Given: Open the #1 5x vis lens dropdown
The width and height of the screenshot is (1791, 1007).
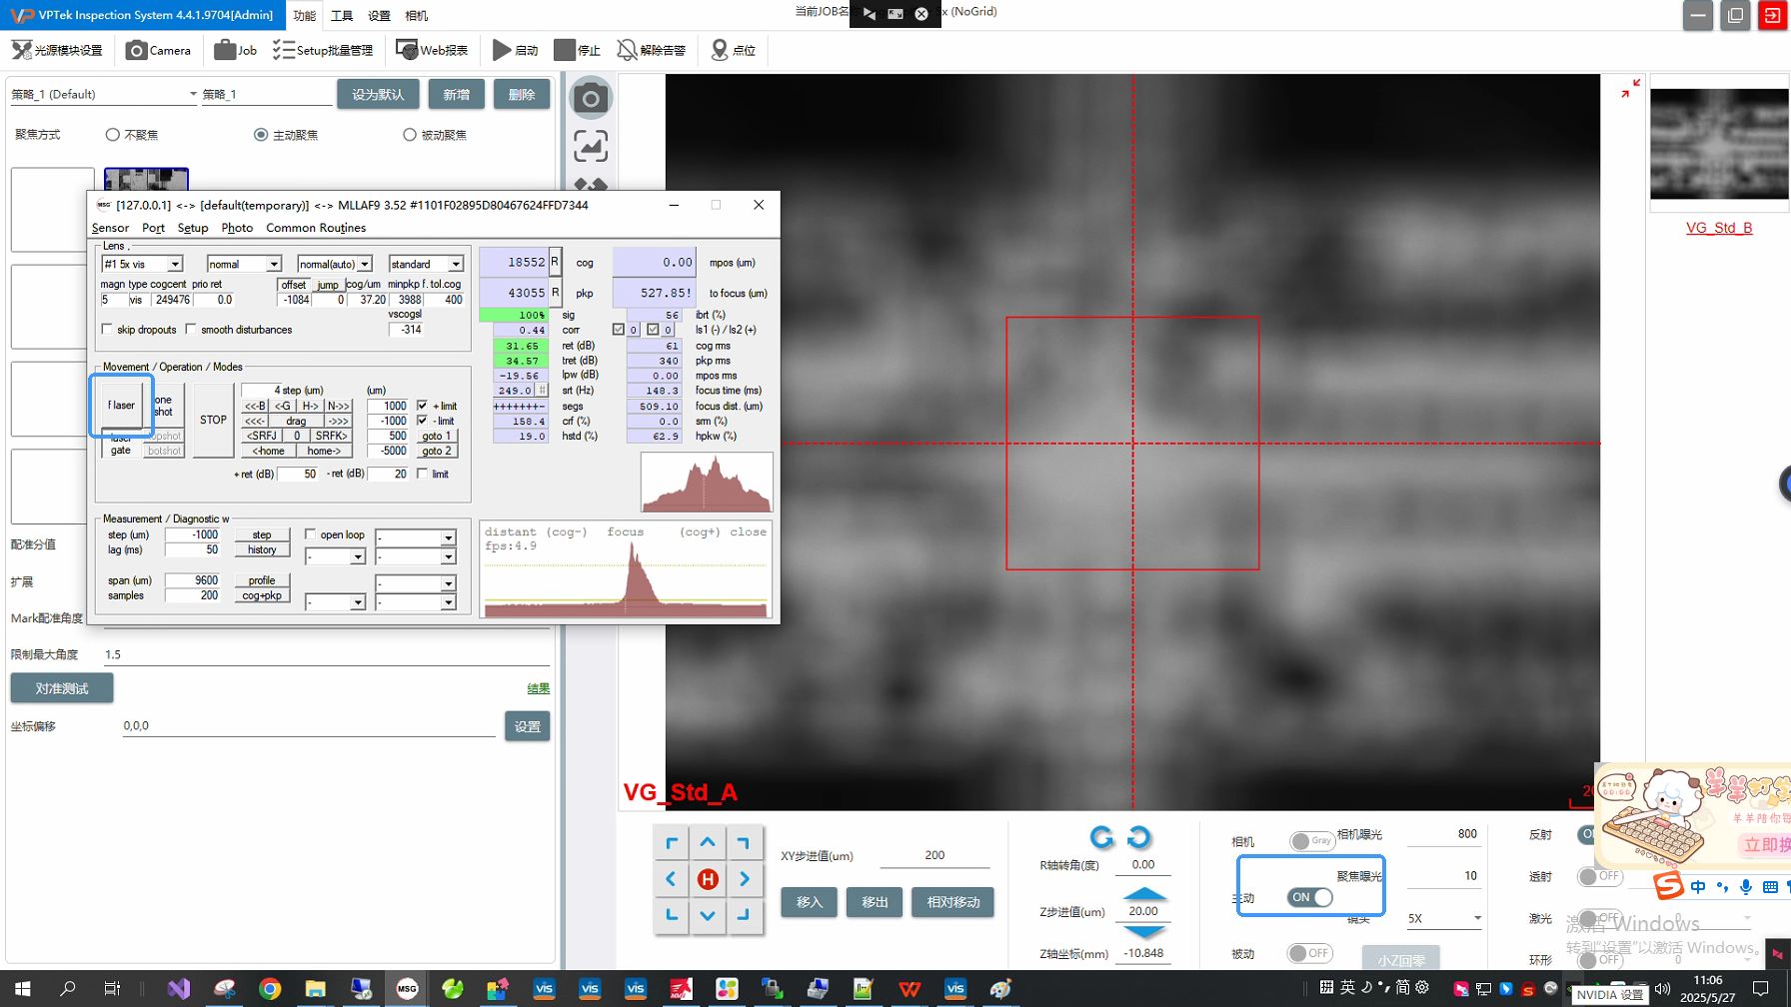Looking at the screenshot, I should [x=142, y=264].
